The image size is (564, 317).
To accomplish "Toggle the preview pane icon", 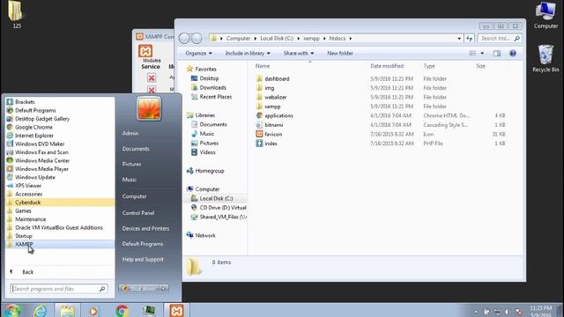I will 497,53.
